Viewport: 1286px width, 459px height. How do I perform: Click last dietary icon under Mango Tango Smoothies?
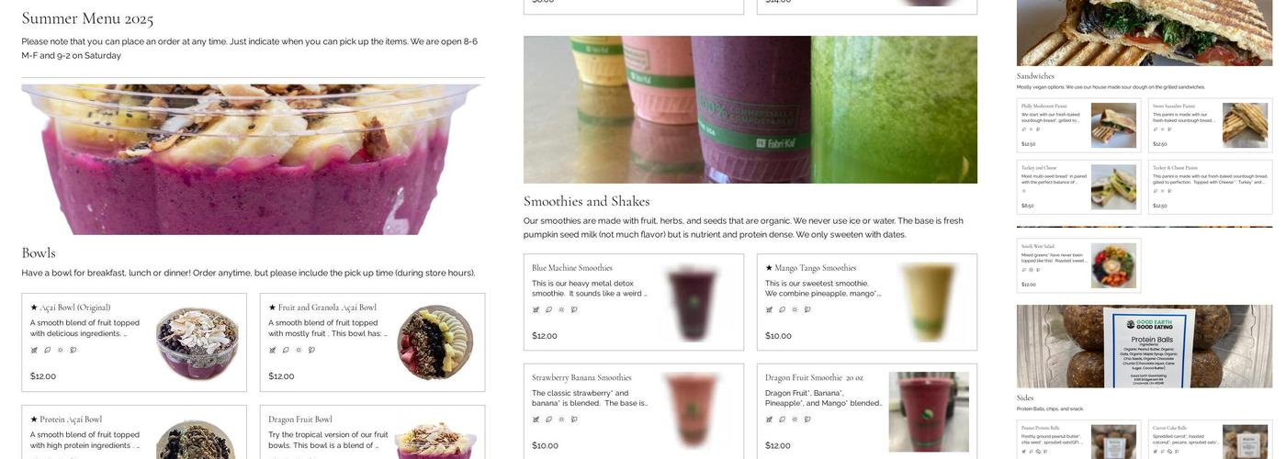(807, 309)
